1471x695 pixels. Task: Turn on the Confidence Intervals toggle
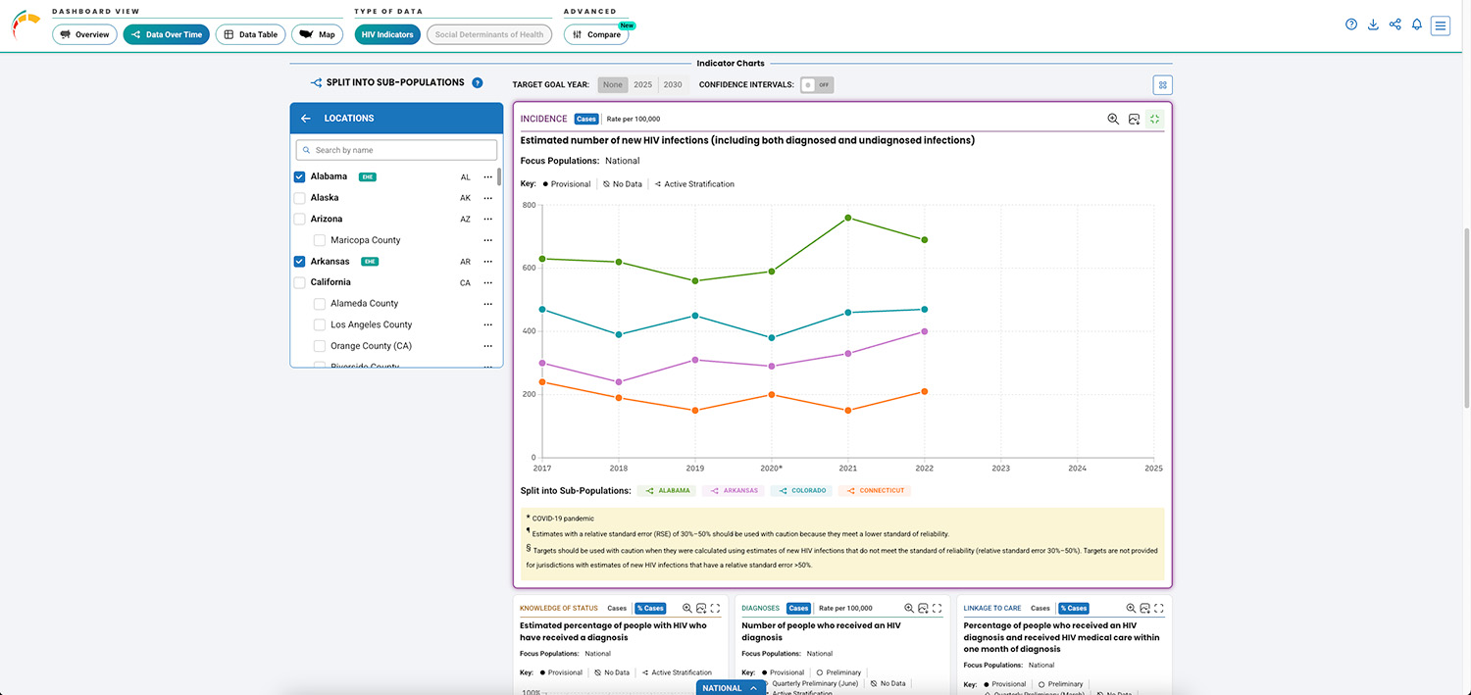(817, 85)
